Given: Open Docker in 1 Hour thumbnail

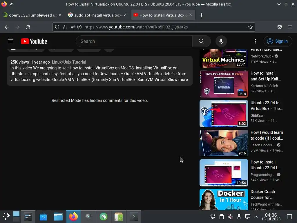Looking at the screenshot, I should [x=224, y=199].
